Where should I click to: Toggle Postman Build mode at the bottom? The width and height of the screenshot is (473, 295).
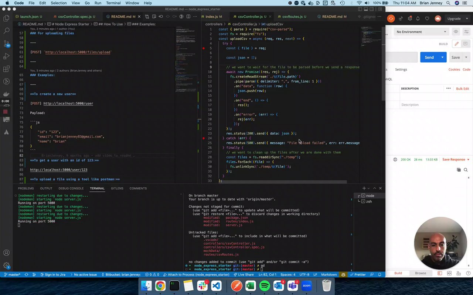point(398,273)
